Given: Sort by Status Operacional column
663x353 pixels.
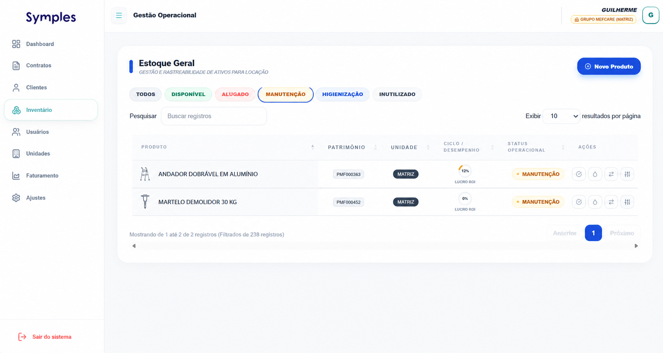Looking at the screenshot, I should coord(533,147).
